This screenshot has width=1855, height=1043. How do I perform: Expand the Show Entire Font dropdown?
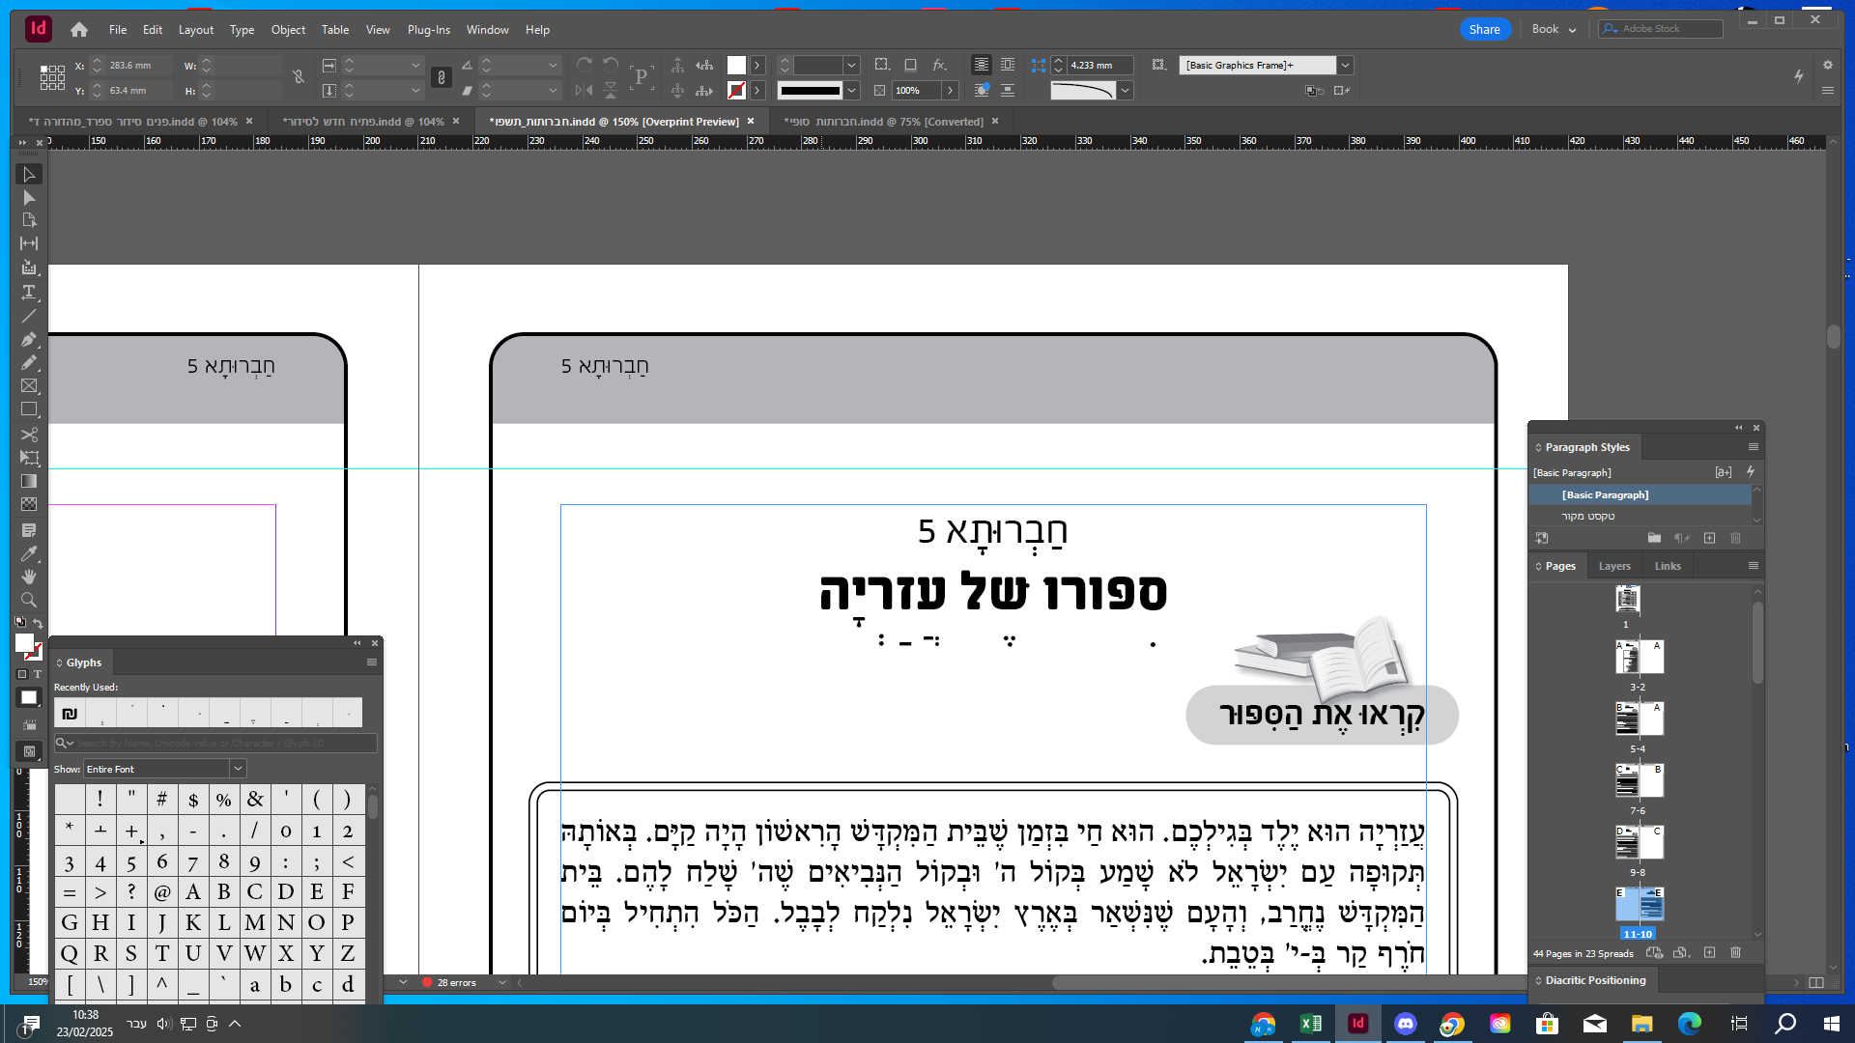coord(238,769)
